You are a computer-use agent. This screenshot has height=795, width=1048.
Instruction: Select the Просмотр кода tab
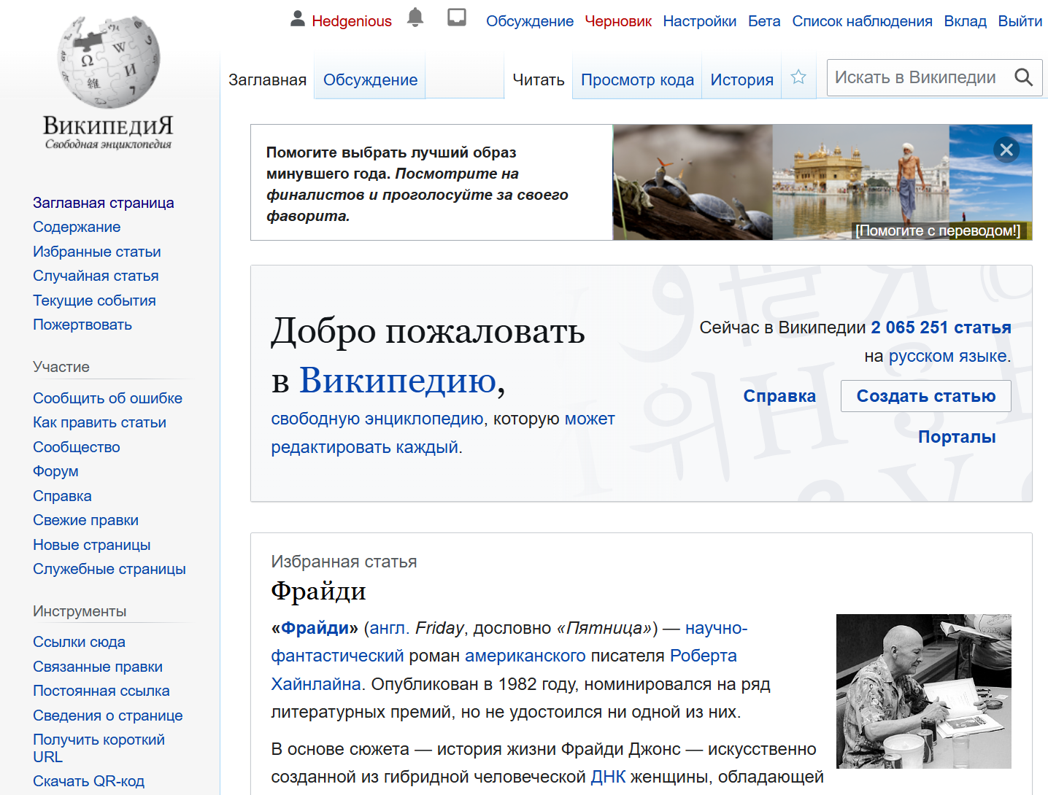click(637, 80)
